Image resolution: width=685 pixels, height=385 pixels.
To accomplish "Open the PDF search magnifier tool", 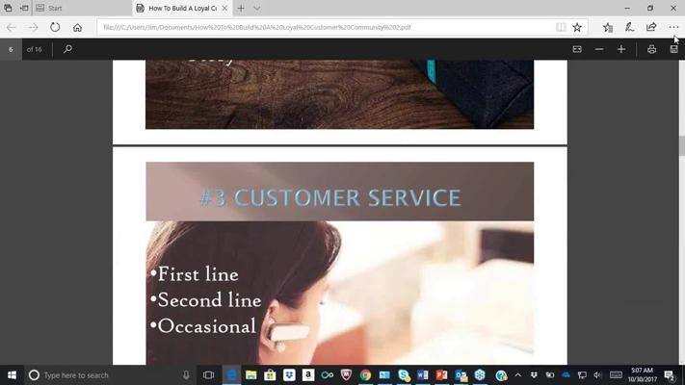I will point(67,49).
